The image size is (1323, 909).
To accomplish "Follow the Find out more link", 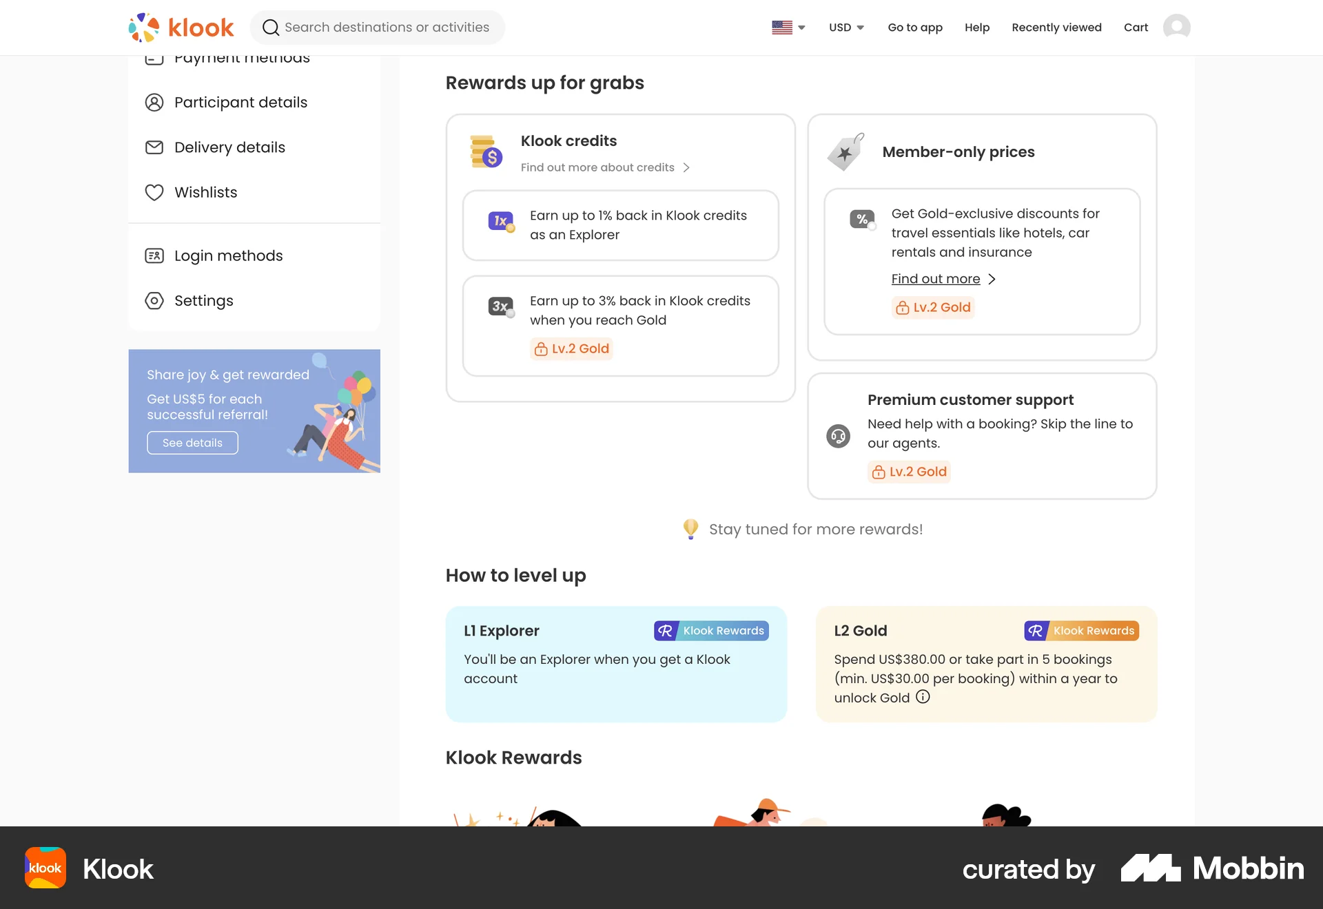I will pos(936,279).
